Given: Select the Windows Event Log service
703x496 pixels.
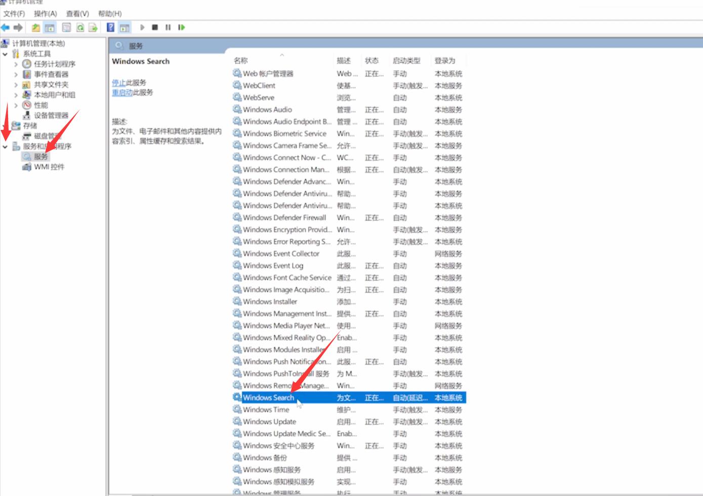Looking at the screenshot, I should tap(273, 266).
